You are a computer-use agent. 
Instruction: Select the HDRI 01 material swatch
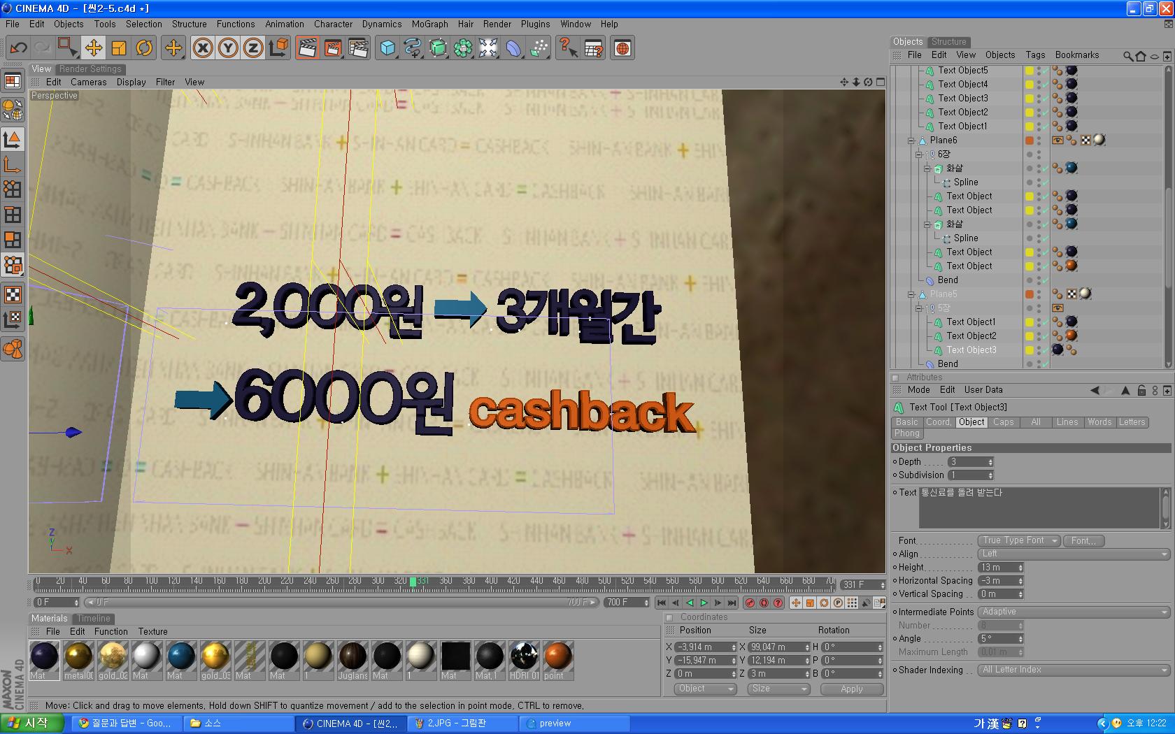click(524, 661)
